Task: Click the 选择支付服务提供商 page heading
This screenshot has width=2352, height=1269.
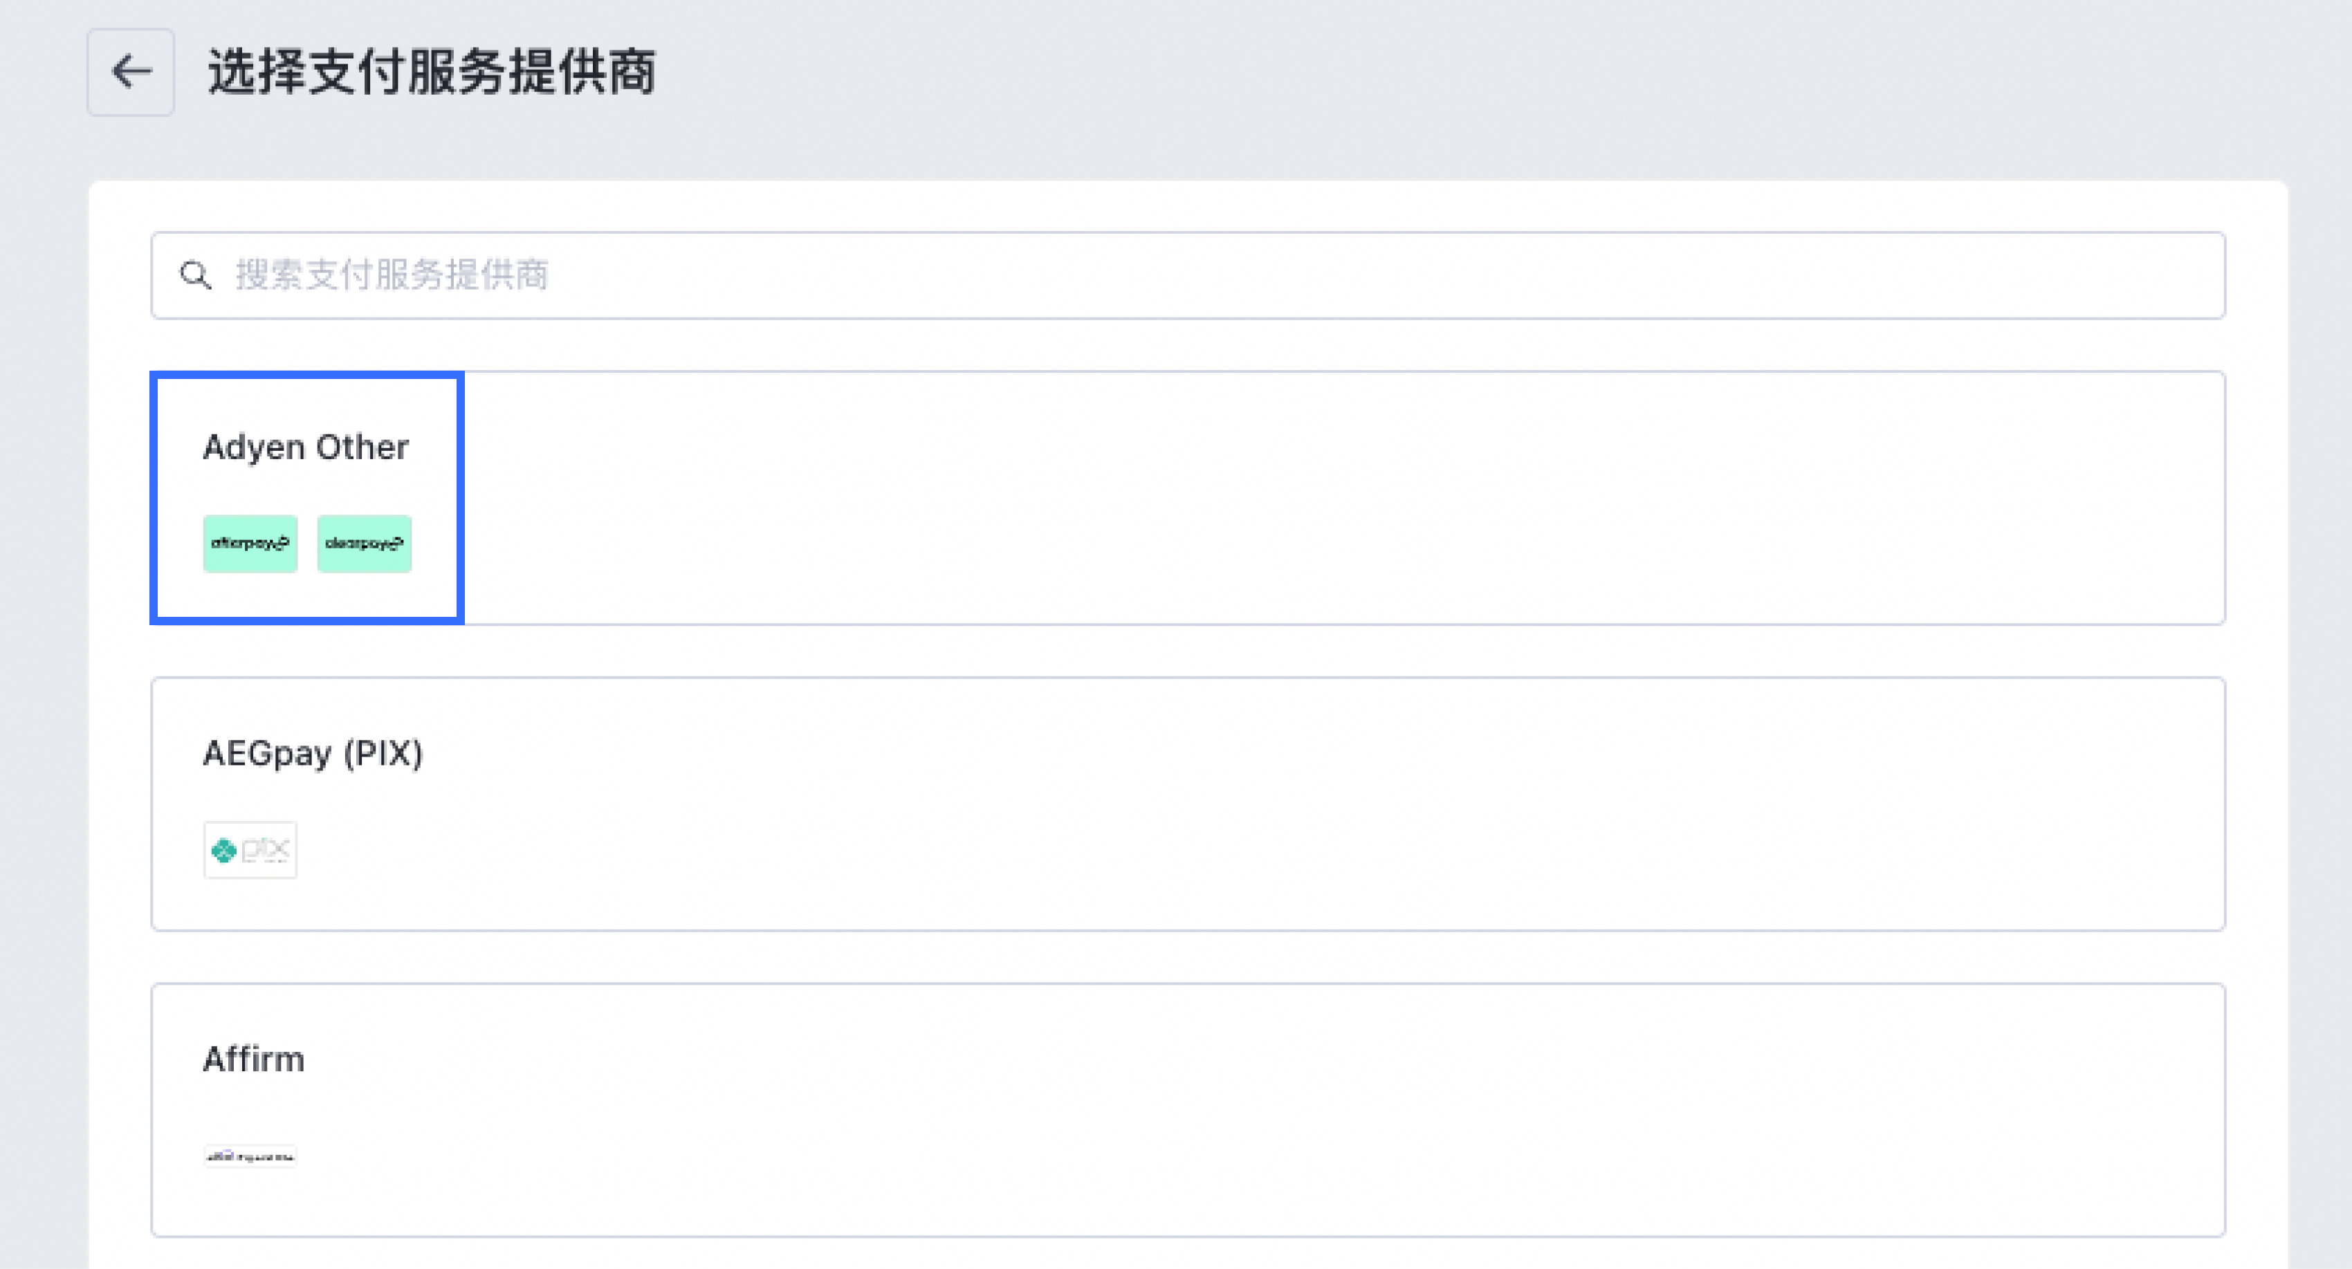Action: (432, 72)
